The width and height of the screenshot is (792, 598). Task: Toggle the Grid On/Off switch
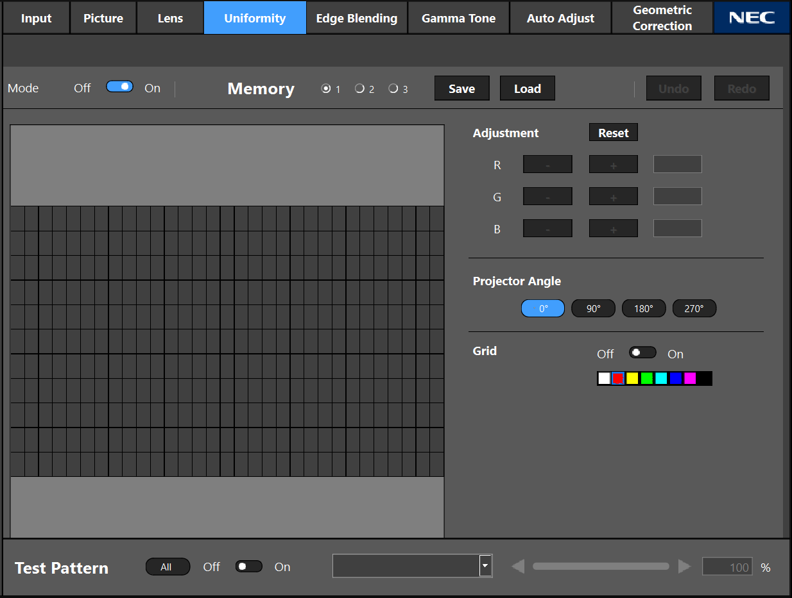click(642, 353)
